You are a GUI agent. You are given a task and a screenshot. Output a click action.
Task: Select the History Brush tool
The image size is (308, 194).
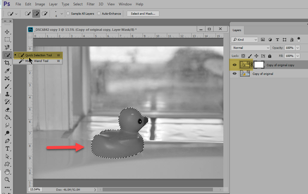tap(7, 102)
